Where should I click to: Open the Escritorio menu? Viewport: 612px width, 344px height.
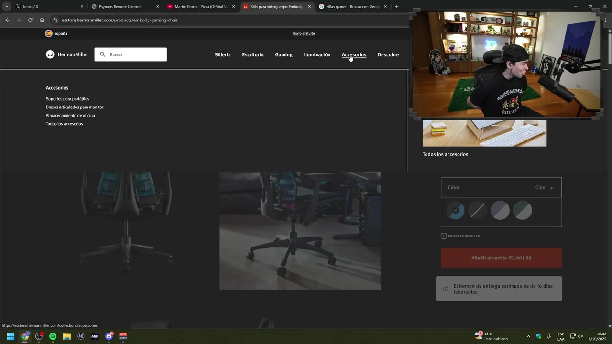[x=253, y=54]
